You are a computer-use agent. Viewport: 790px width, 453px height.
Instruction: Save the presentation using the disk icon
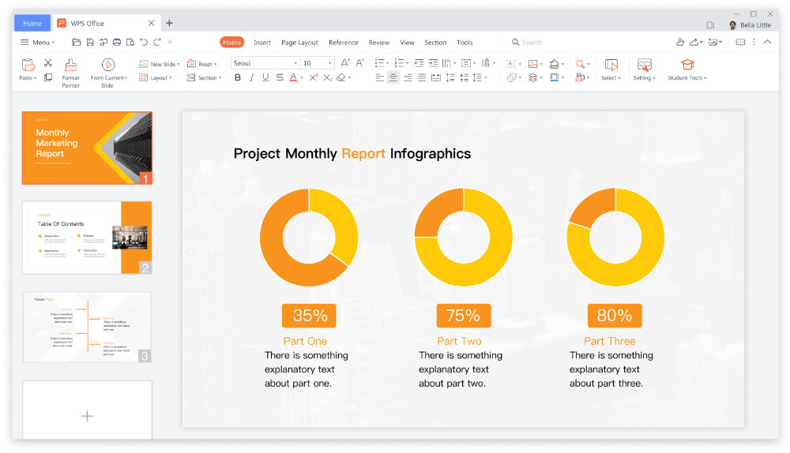(90, 43)
